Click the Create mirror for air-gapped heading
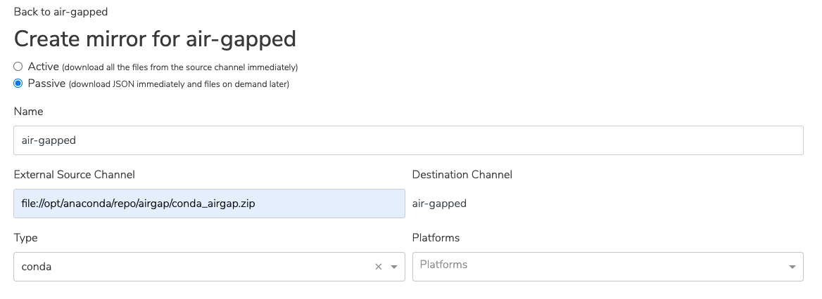This screenshot has height=299, width=822. [155, 39]
